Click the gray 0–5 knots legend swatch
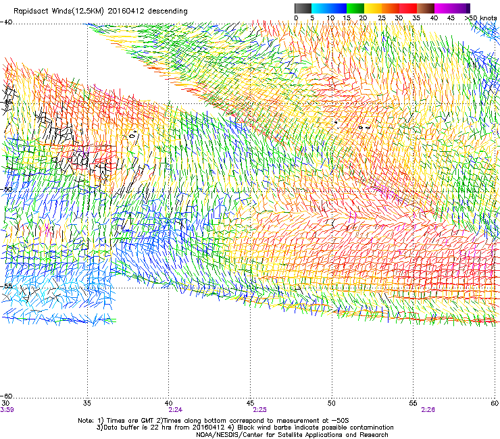Viewport: 500px width, 439px height. pos(303,8)
